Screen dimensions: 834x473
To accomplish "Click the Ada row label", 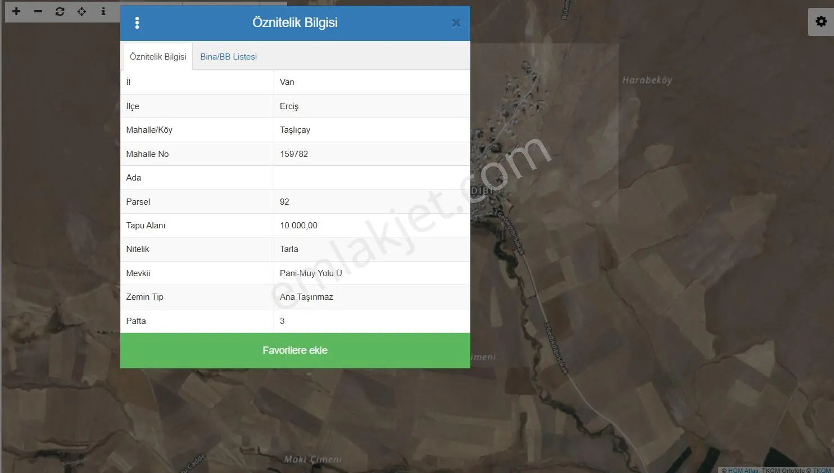I will (134, 178).
